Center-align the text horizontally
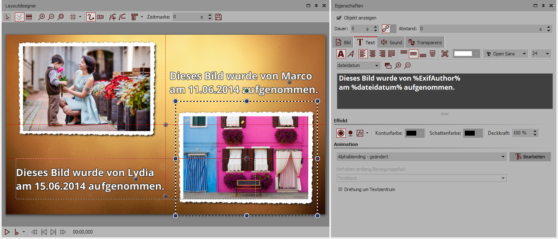Viewport: 558px width, 239px height. tap(373, 54)
